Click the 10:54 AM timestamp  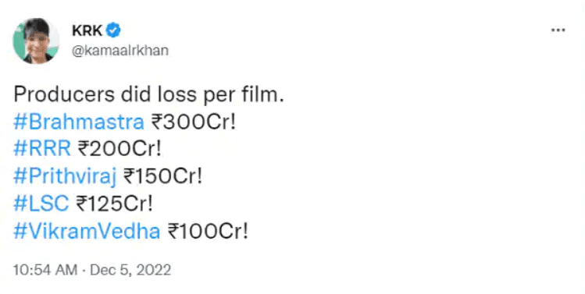click(45, 270)
